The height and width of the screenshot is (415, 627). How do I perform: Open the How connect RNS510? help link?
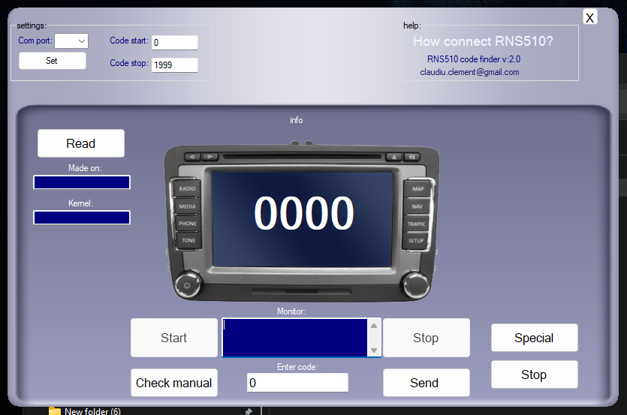pyautogui.click(x=483, y=41)
